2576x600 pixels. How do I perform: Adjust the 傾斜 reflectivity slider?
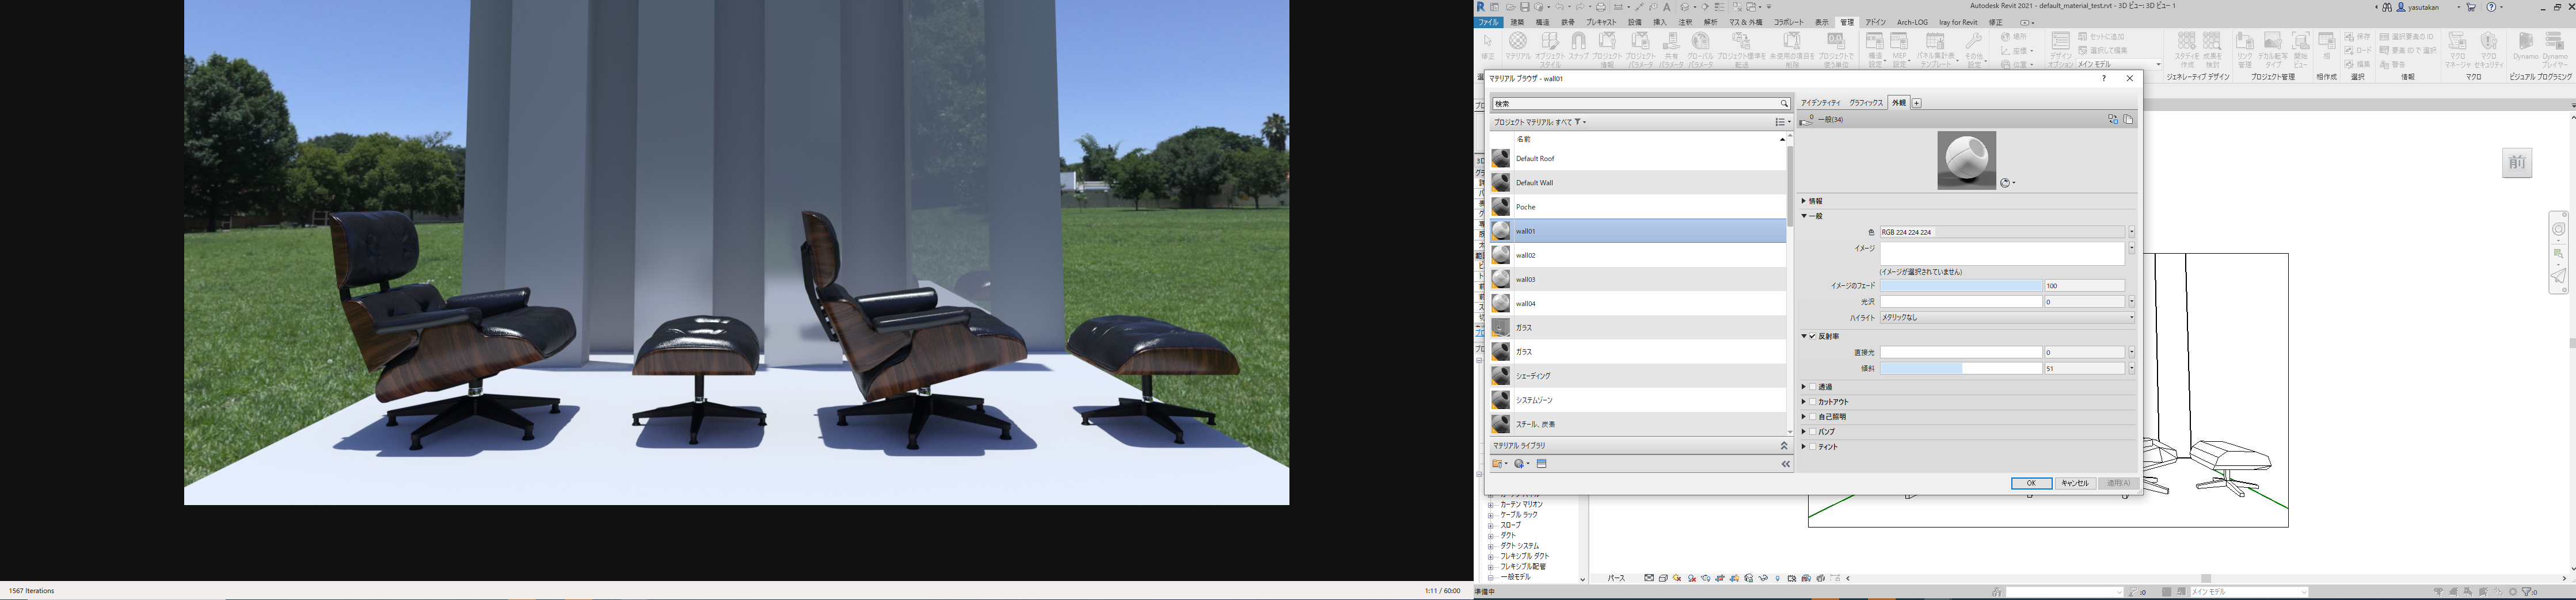click(x=1961, y=369)
